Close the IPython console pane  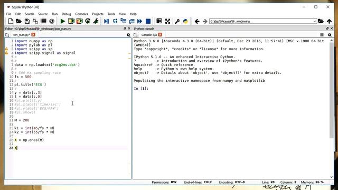(332, 28)
